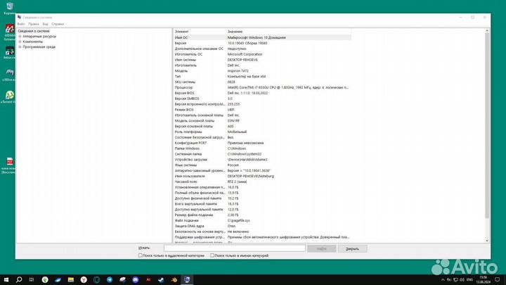Open Steam from the taskbar

pos(162,279)
